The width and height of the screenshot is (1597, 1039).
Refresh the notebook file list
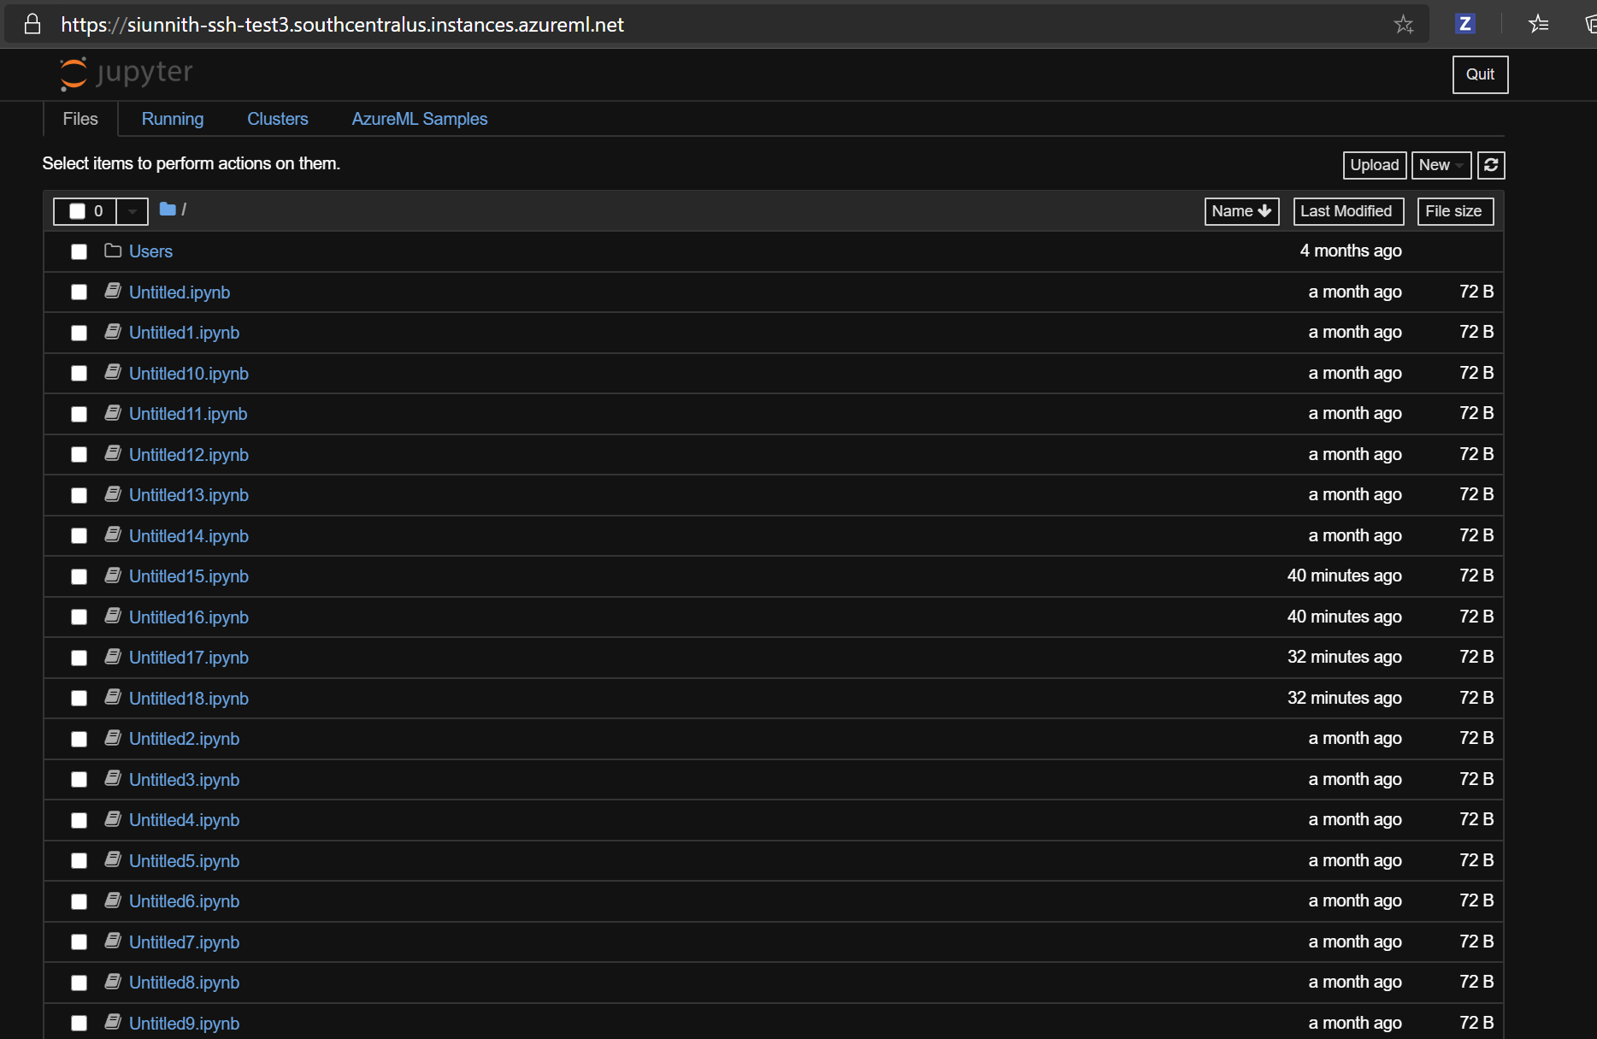pos(1490,165)
